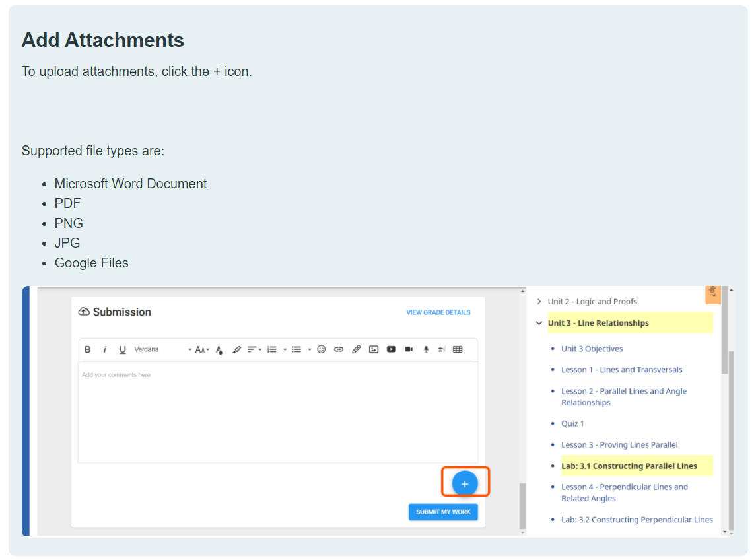756x560 pixels.
Task: Click SUBMIT MY WORK button
Action: coord(443,512)
